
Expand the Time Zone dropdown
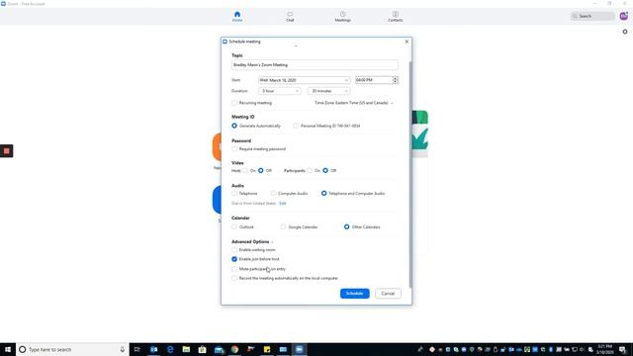(x=354, y=103)
